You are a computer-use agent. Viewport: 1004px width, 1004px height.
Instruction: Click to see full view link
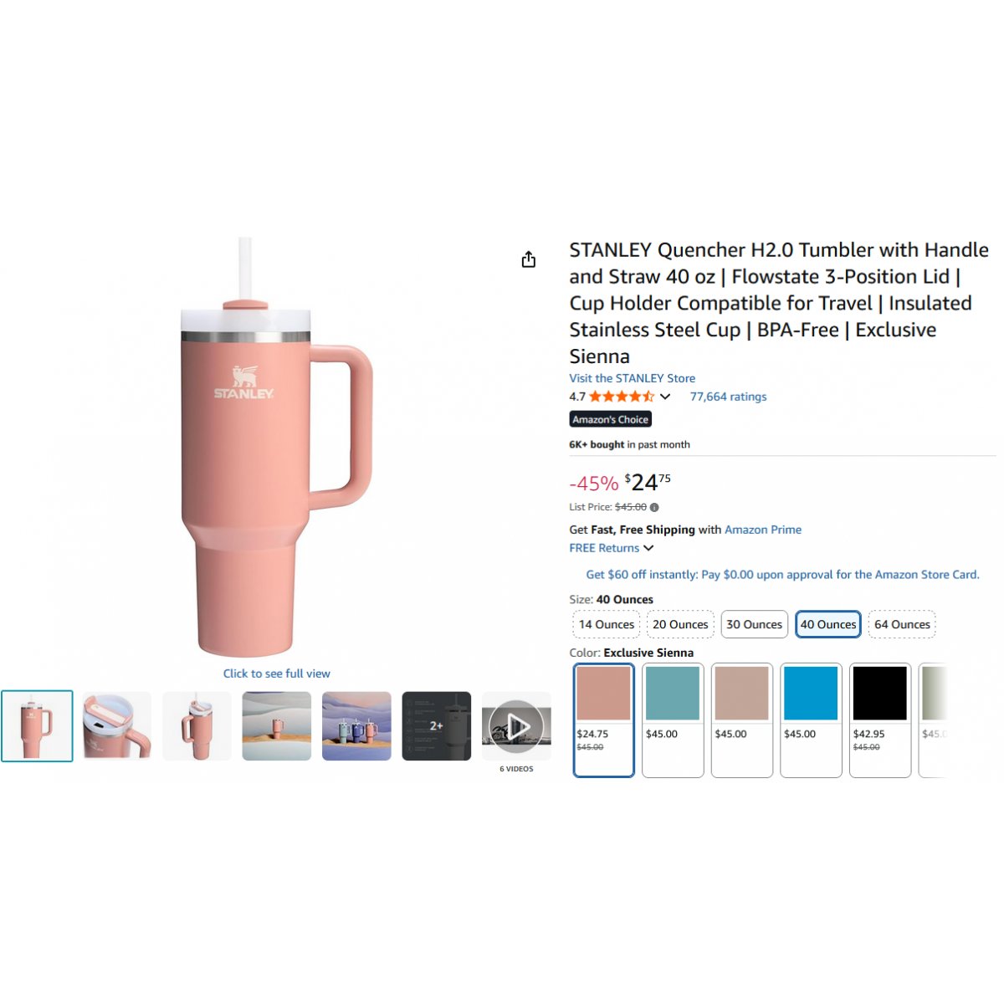coord(277,674)
